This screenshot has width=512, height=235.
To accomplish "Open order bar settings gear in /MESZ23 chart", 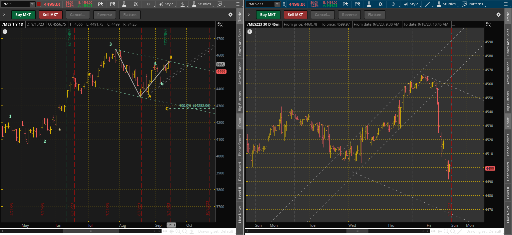I will click(499, 15).
